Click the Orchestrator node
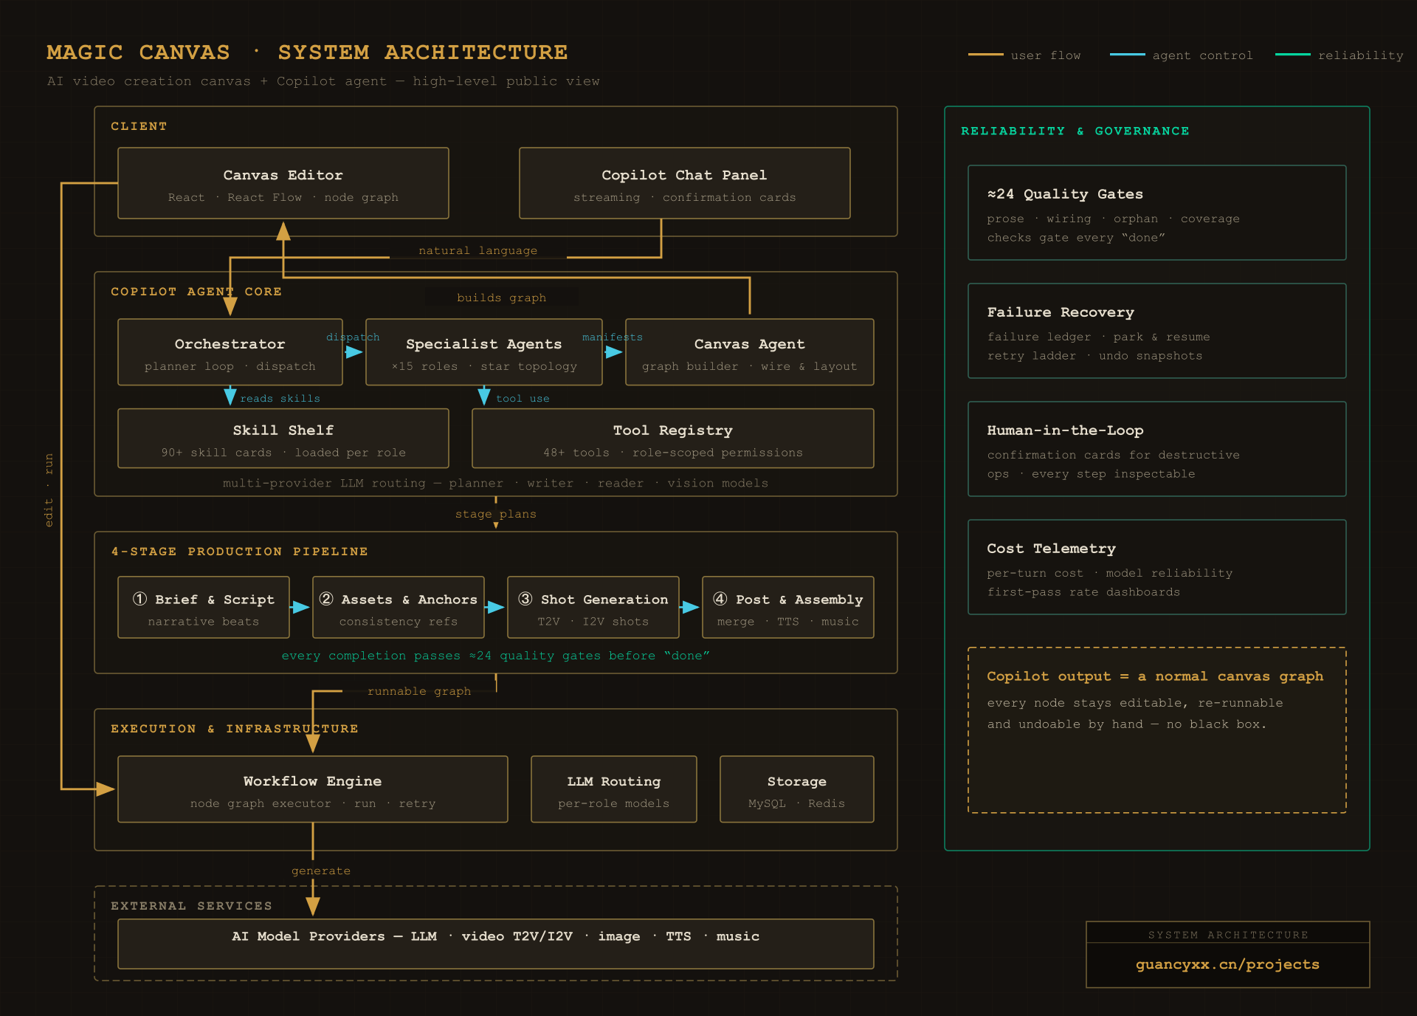1417x1016 pixels. [x=230, y=352]
